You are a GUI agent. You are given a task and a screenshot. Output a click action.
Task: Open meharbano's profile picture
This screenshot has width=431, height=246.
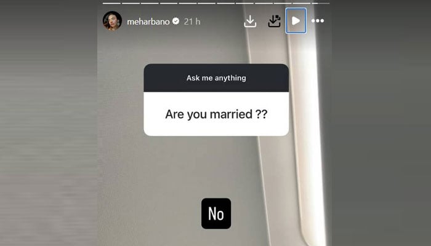point(112,21)
